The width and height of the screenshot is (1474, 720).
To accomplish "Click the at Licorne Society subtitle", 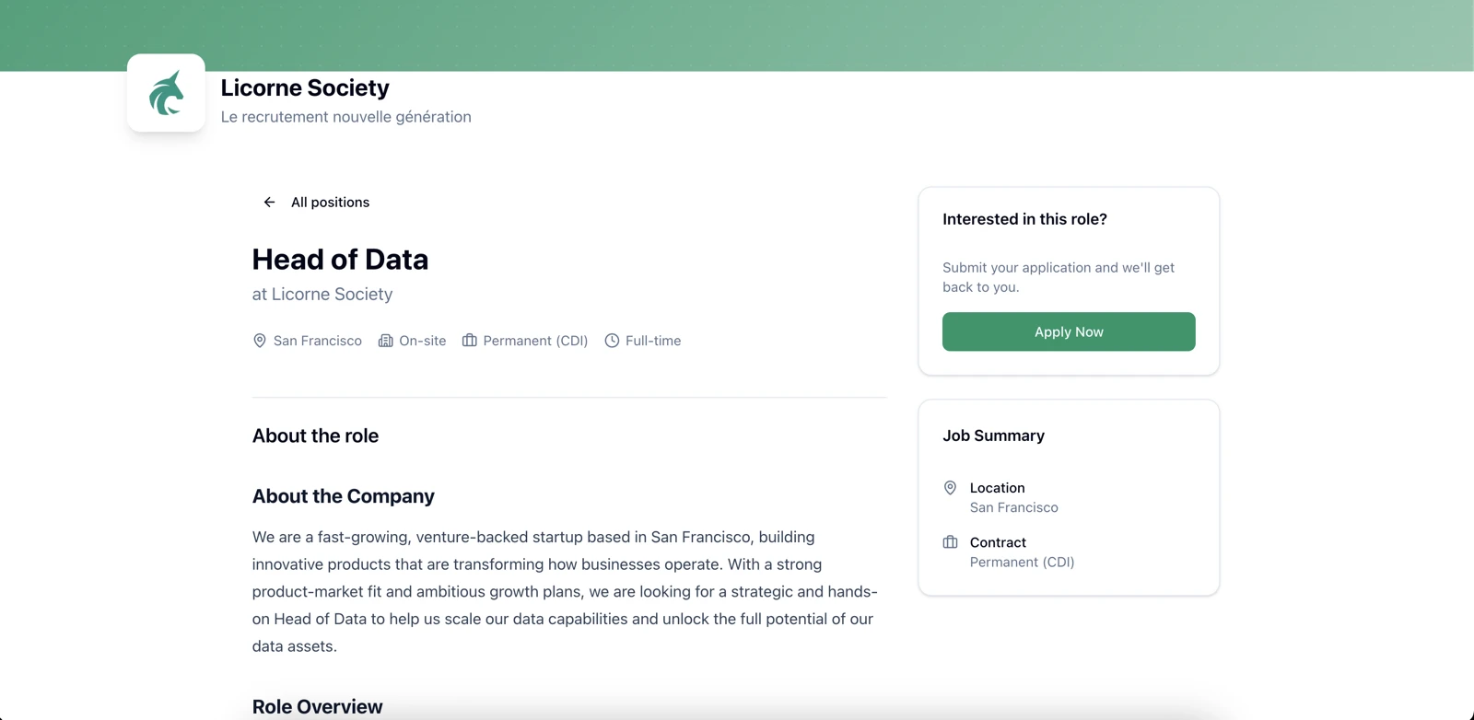I will click(322, 294).
